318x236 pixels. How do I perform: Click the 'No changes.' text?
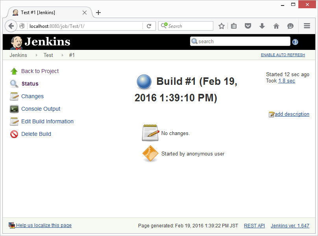pyautogui.click(x=176, y=134)
